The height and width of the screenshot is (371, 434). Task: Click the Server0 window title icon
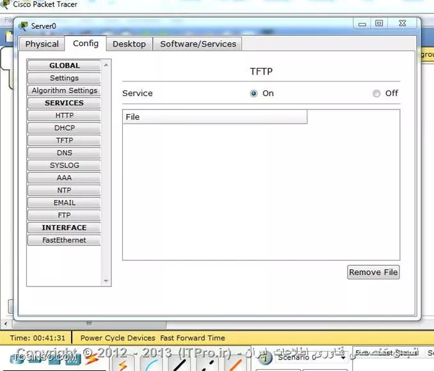pyautogui.click(x=24, y=26)
